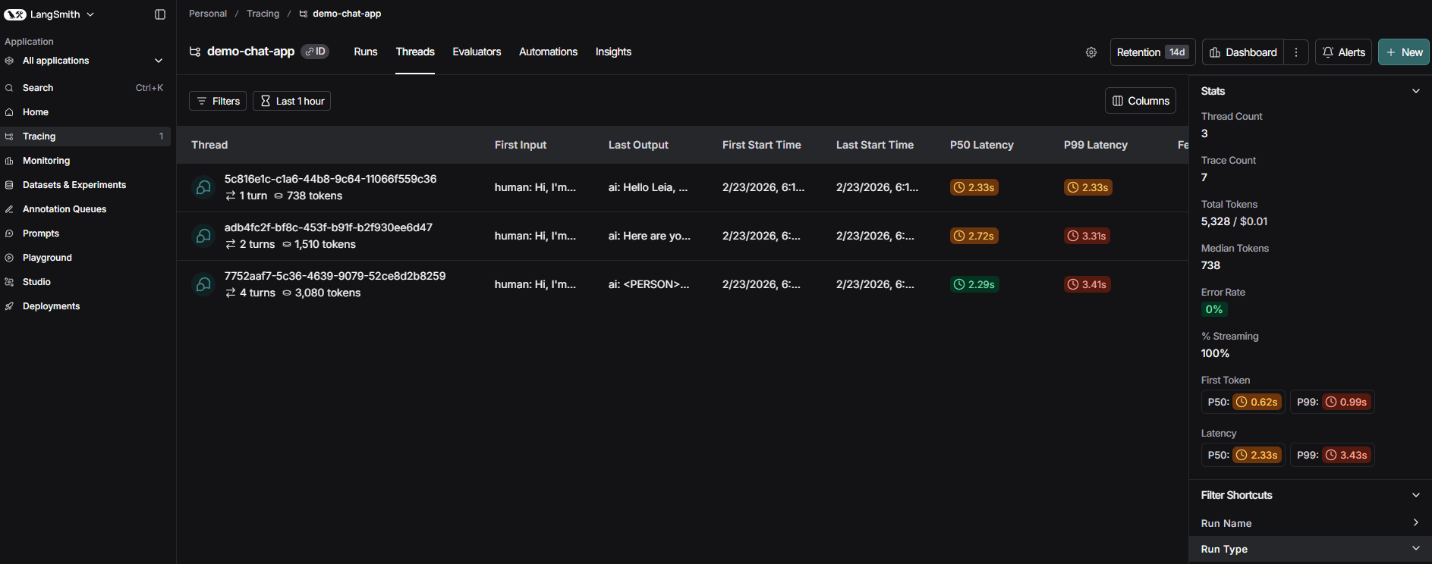
Task: Click the First Token P99 0.99s badge
Action: pos(1347,402)
